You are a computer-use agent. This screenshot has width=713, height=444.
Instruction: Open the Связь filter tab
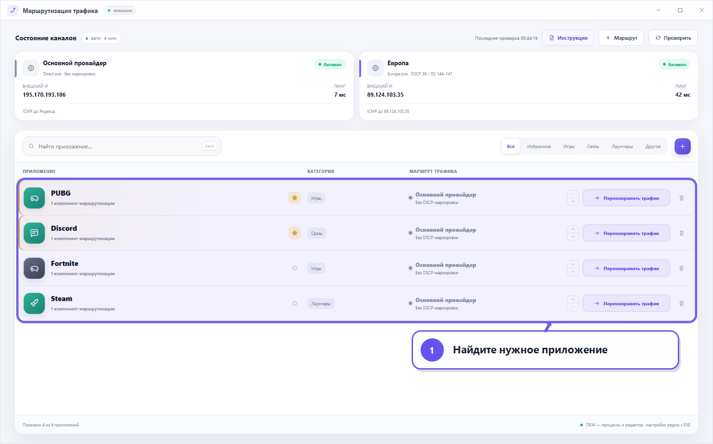click(x=593, y=147)
